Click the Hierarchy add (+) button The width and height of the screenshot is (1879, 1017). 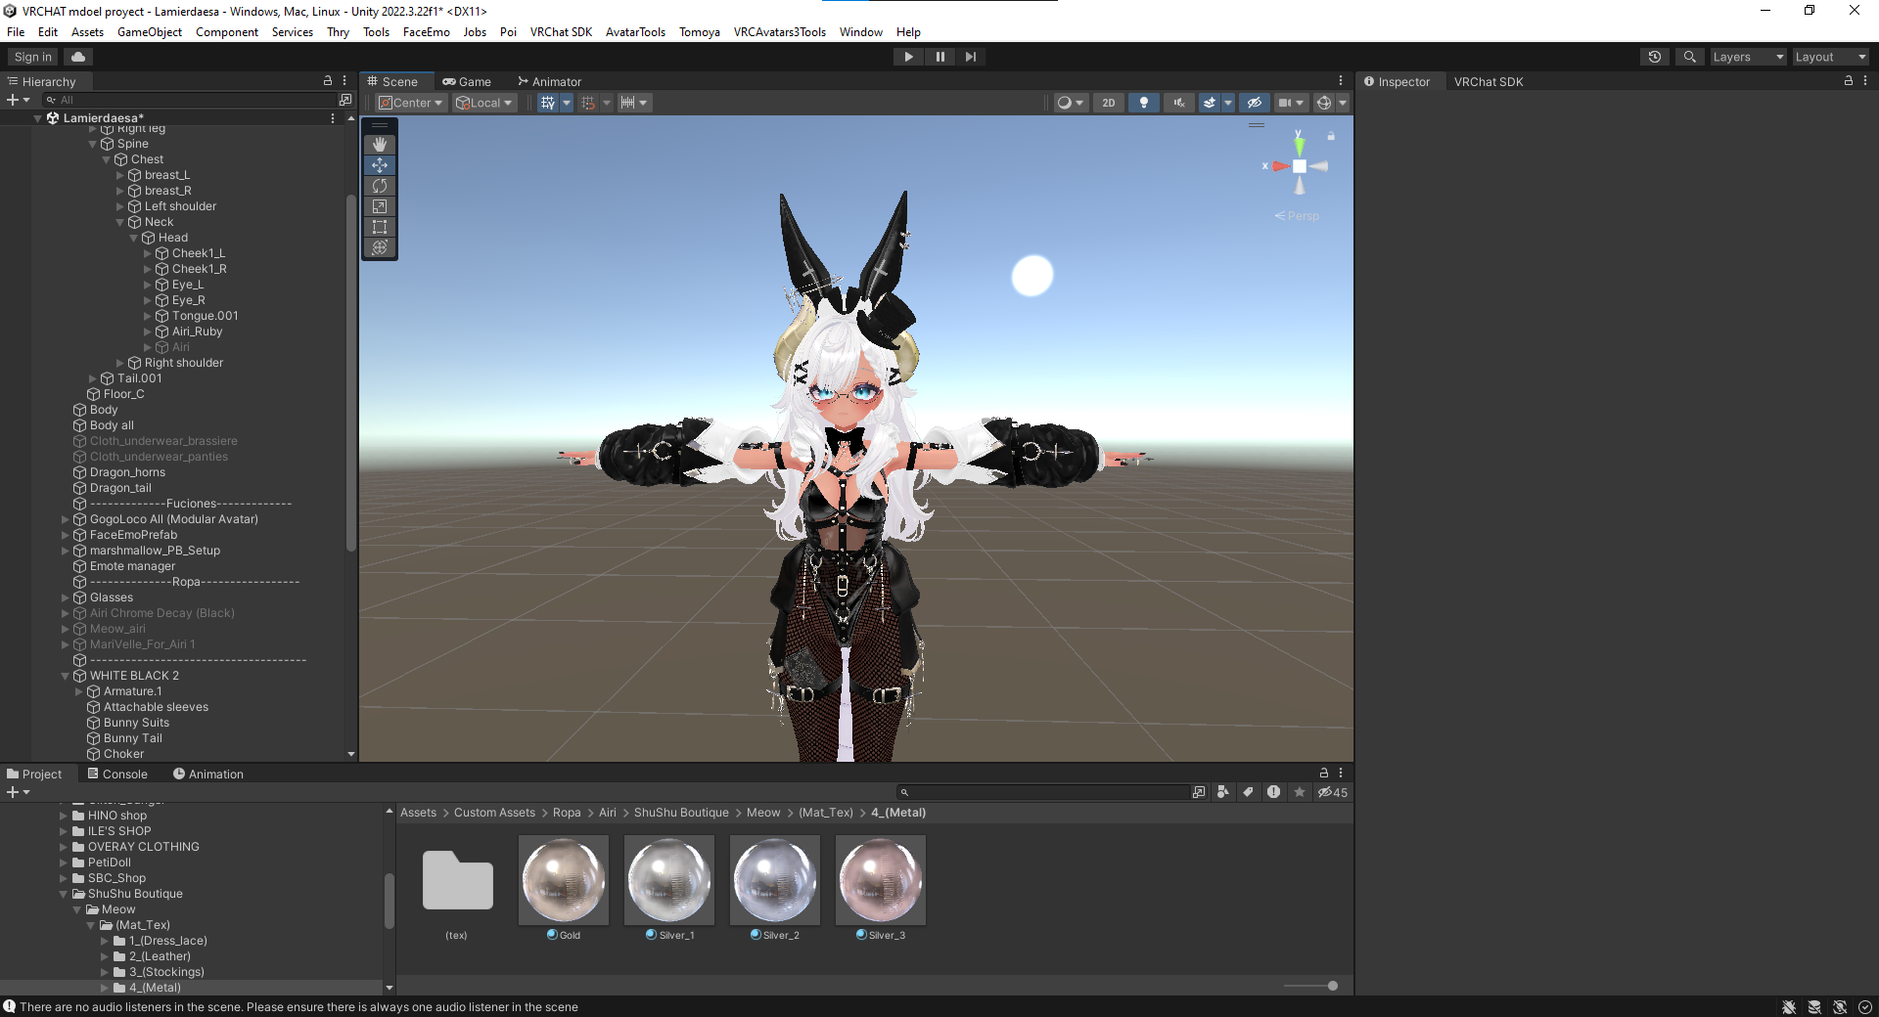[x=13, y=100]
